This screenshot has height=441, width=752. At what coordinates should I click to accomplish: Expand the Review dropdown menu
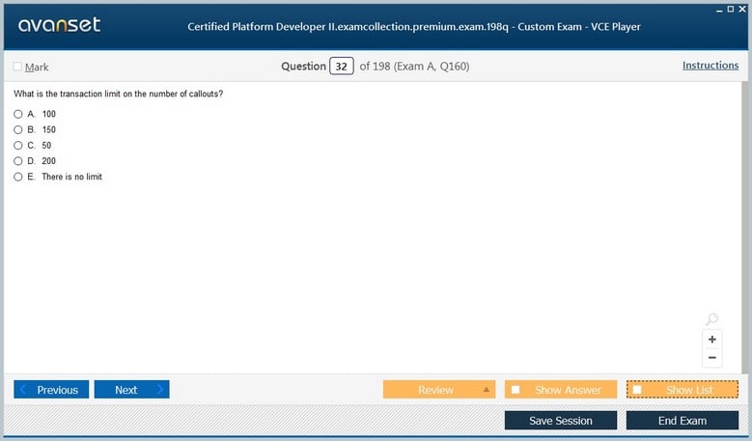(487, 390)
